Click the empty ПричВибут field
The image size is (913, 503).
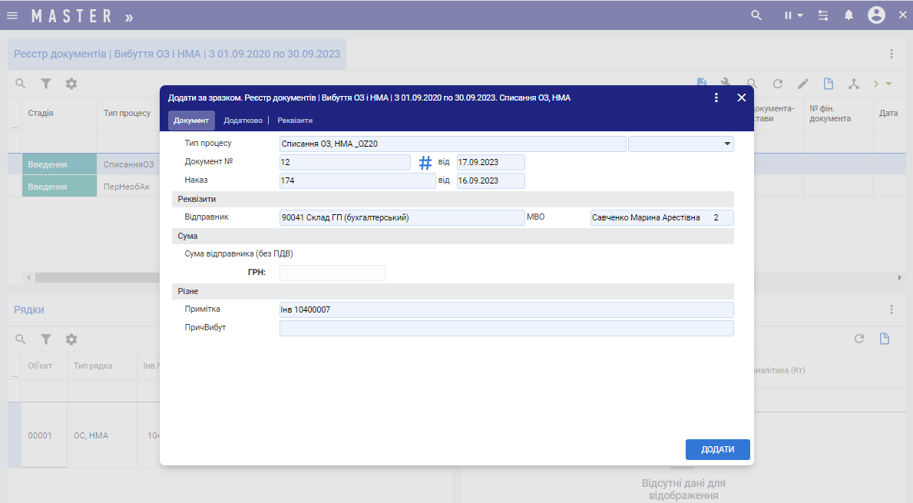point(506,329)
